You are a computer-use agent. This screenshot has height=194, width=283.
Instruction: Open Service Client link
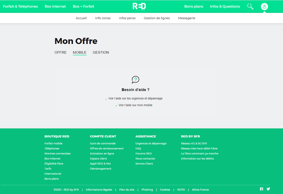click(x=144, y=163)
